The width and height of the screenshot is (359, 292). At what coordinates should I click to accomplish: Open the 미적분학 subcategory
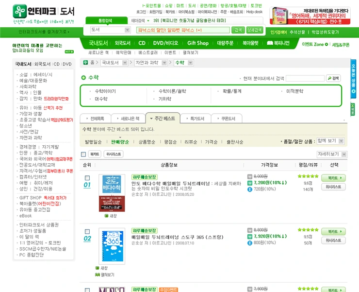[294, 91]
